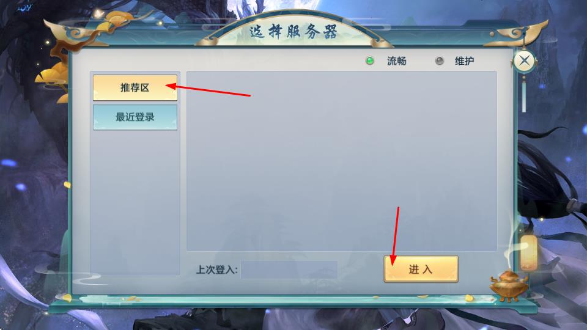Viewport: 587px width, 330px height.
Task: Click the grey 维护 status indicator
Action: pyautogui.click(x=440, y=61)
